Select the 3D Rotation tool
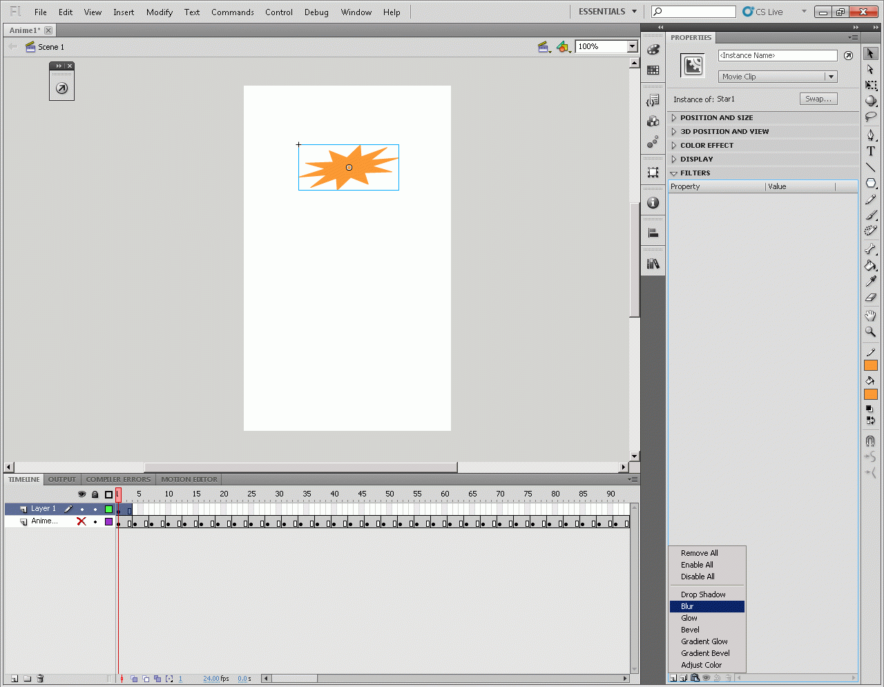Viewport: 884px width, 687px height. [870, 101]
